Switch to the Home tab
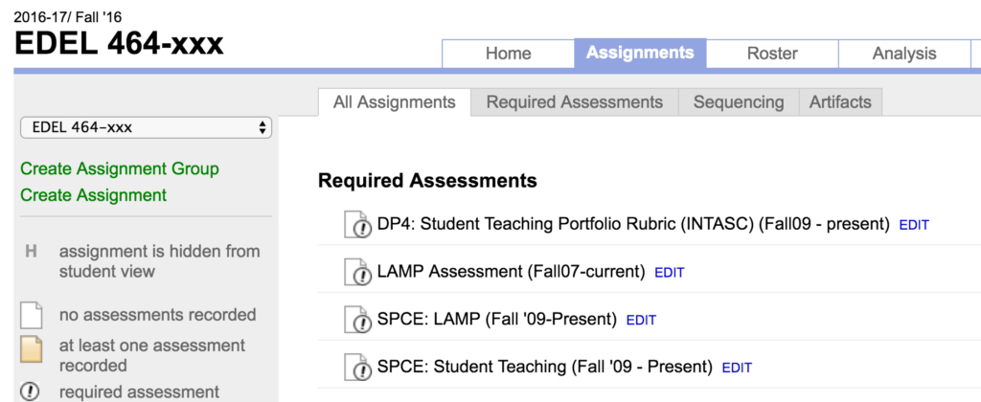981x402 pixels. pyautogui.click(x=508, y=54)
